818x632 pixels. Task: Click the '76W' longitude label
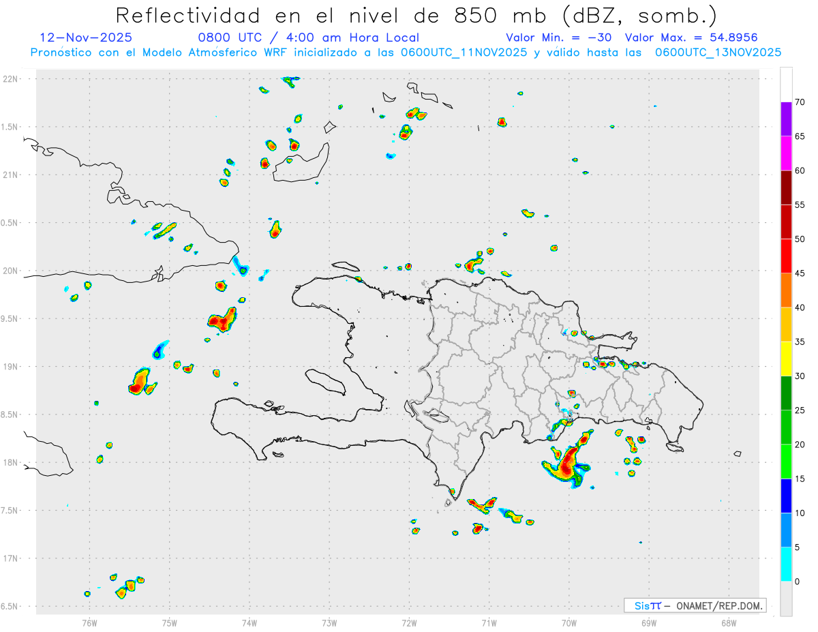point(89,622)
